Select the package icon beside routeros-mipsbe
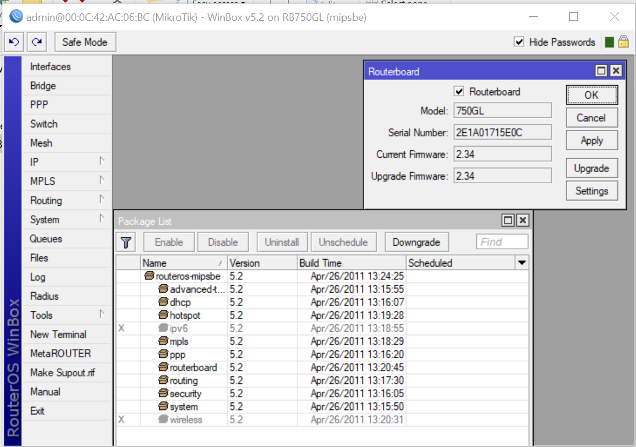636x447 pixels. [x=149, y=275]
